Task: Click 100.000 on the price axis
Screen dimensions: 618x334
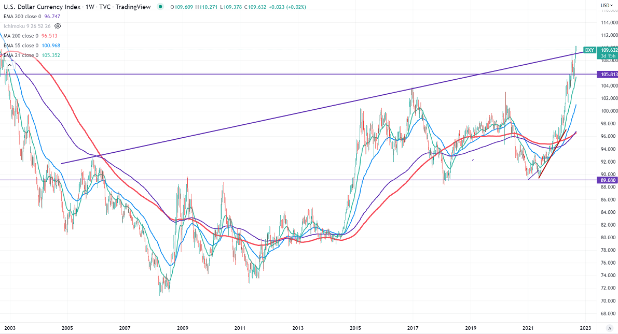Action: coord(609,111)
